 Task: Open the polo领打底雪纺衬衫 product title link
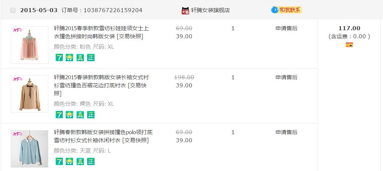pos(103,136)
